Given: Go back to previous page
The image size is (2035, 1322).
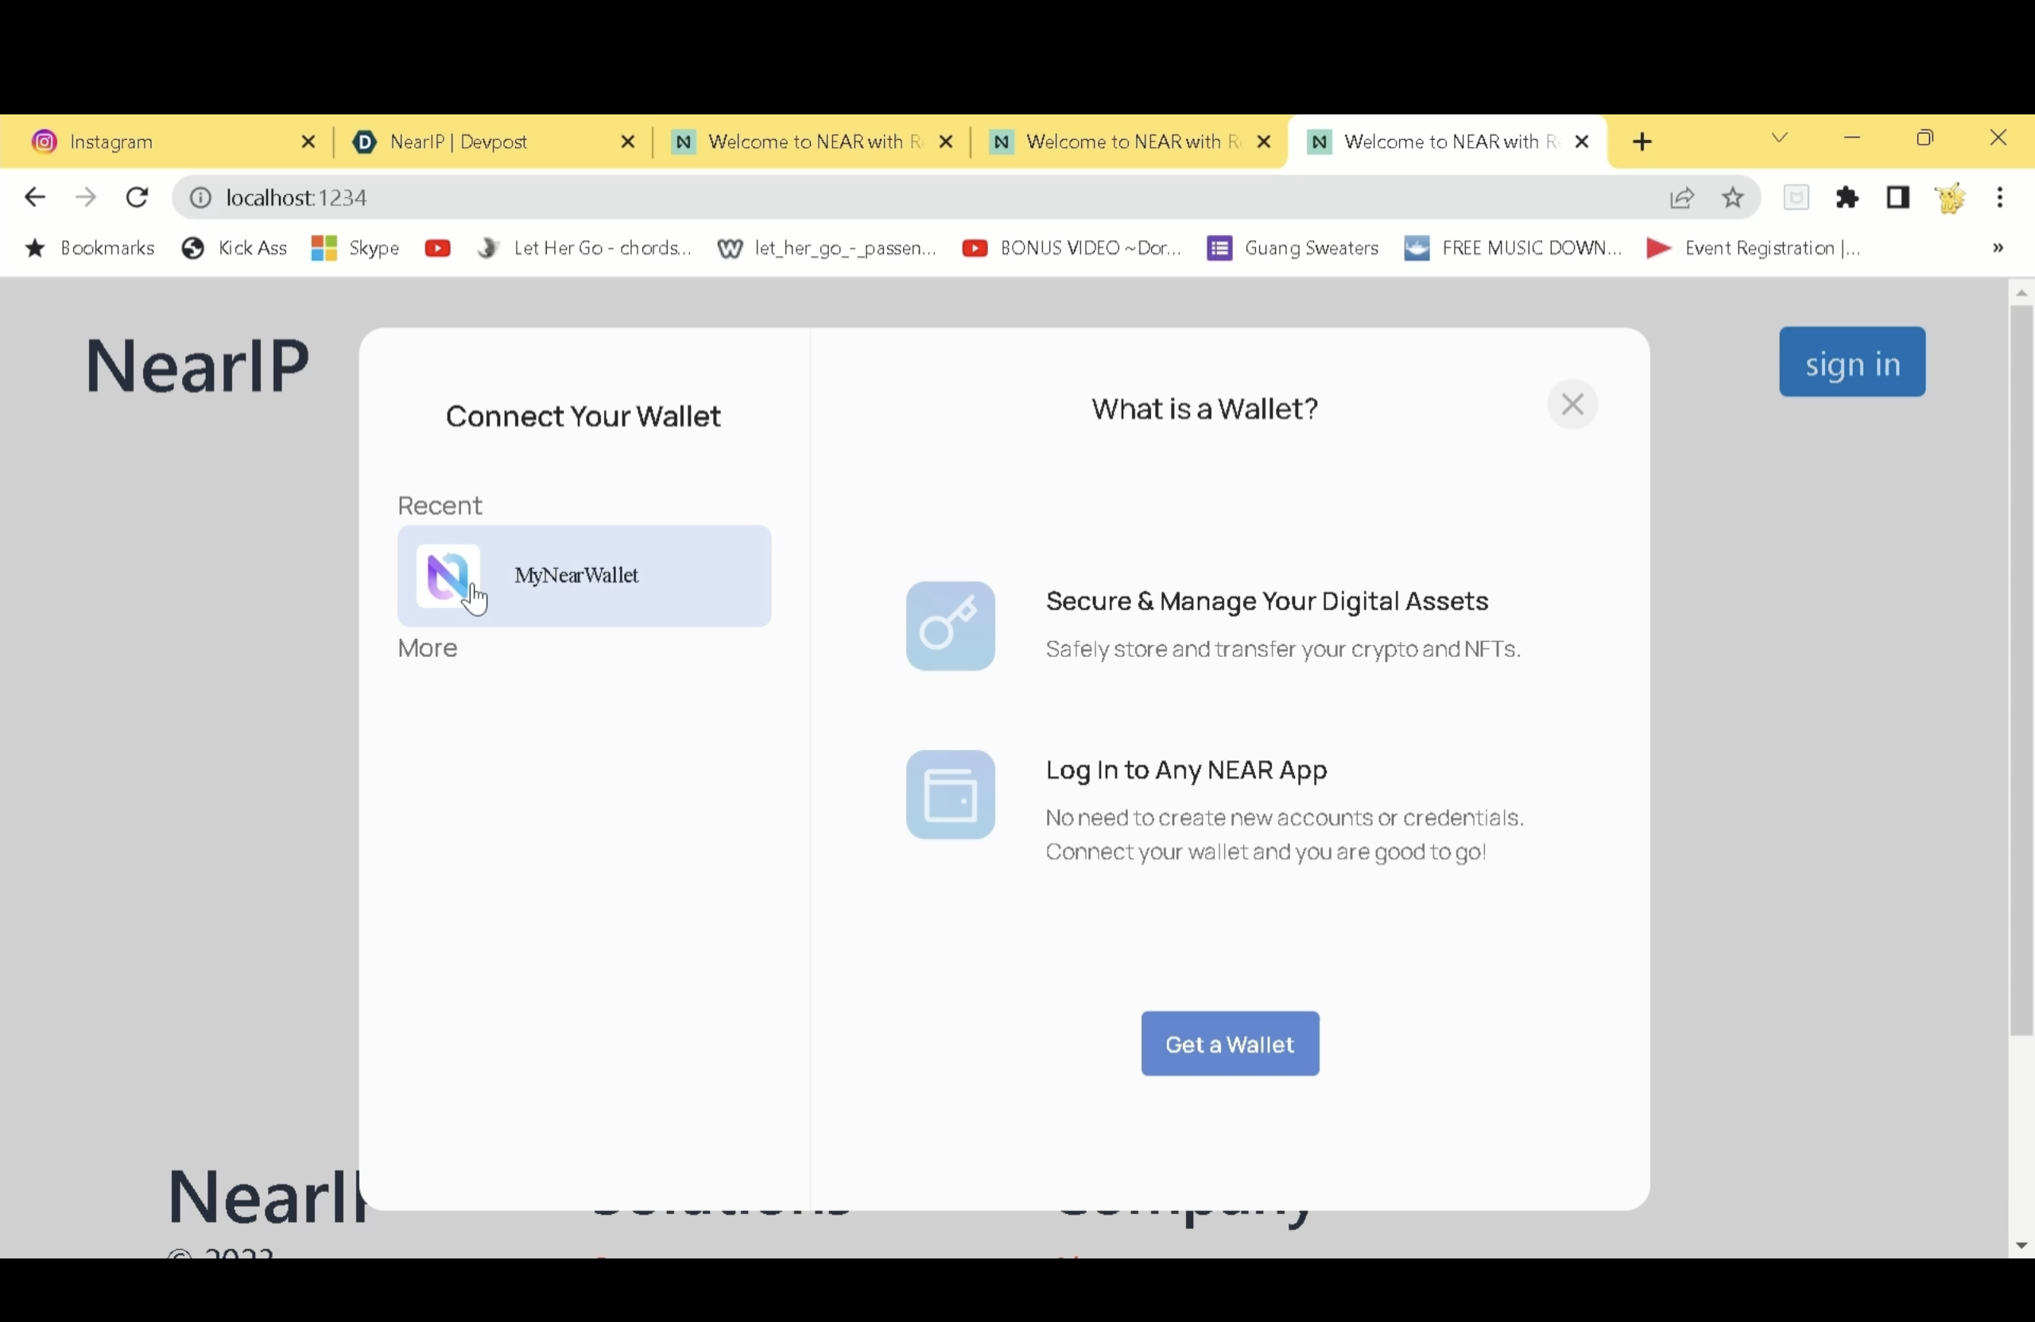Looking at the screenshot, I should [x=34, y=199].
